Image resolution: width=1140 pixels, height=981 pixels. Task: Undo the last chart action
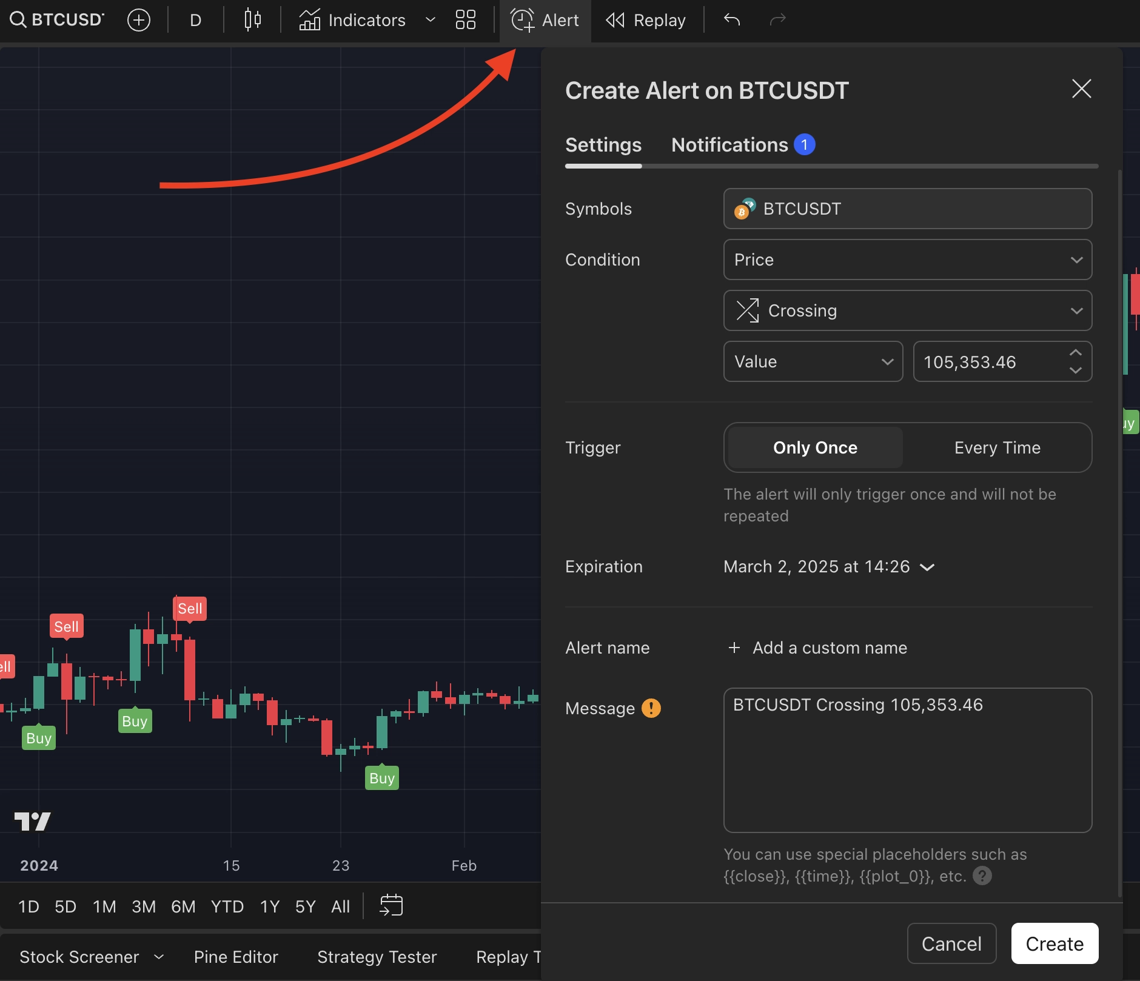(732, 20)
